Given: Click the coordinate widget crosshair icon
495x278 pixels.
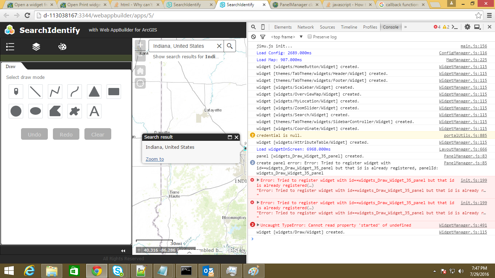Looking at the screenshot, I should click(x=139, y=250).
